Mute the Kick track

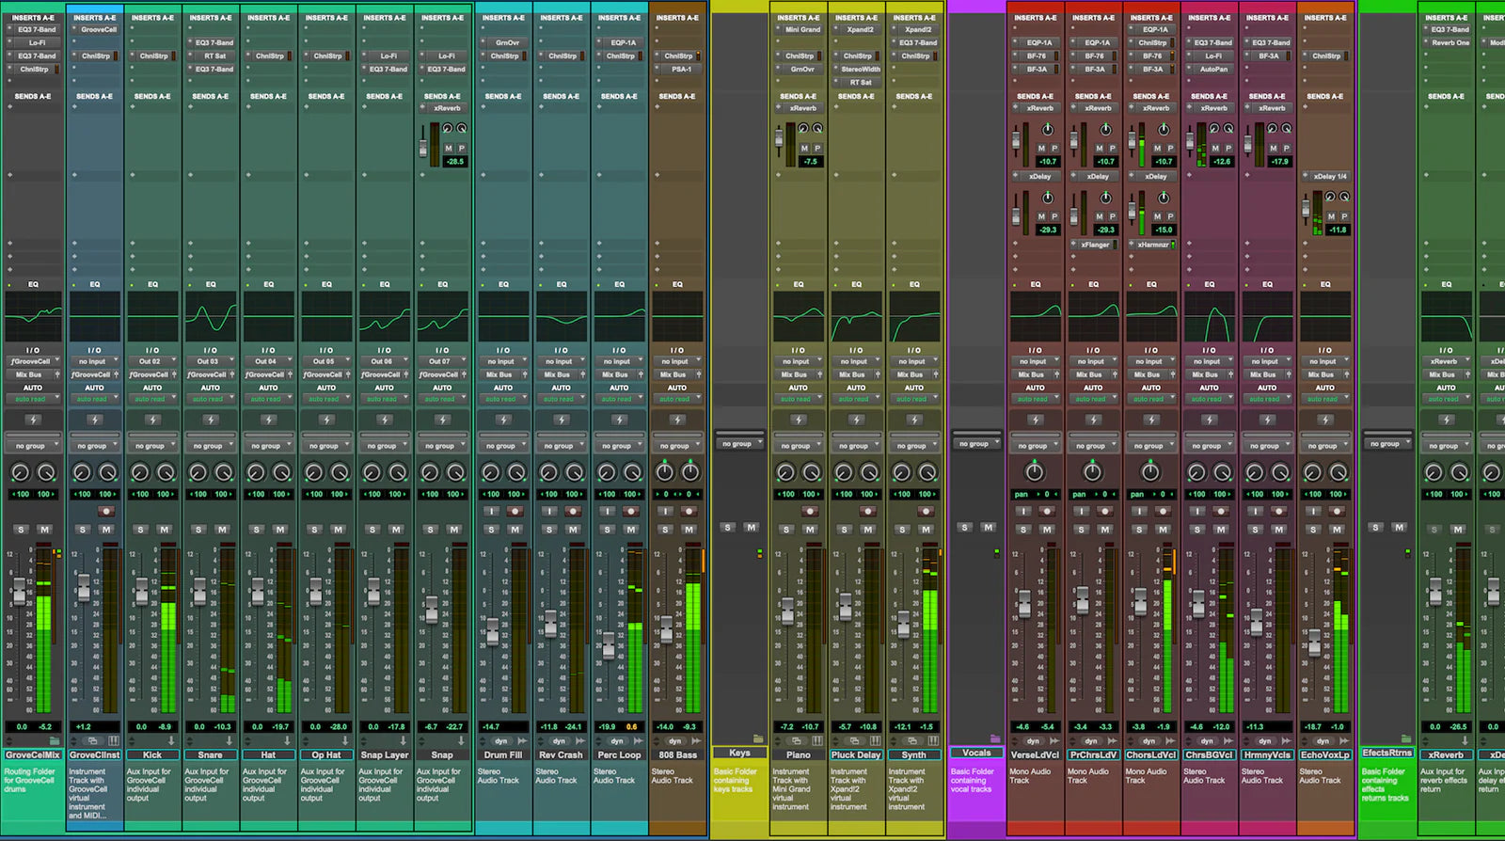tap(164, 530)
